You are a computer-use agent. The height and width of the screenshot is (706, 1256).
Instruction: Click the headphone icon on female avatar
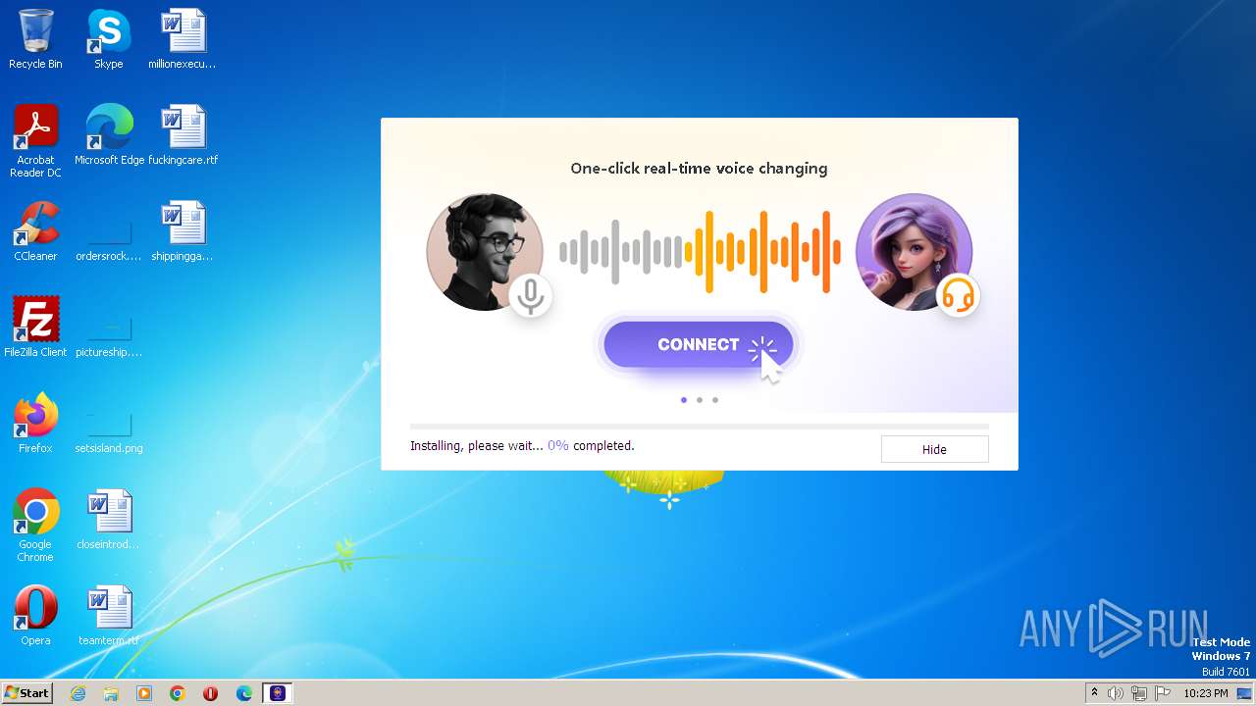click(958, 295)
